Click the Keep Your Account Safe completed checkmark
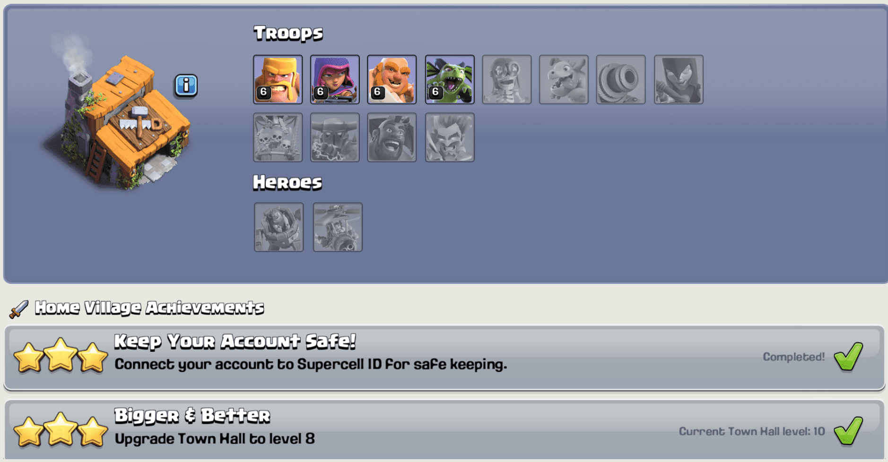Viewport: 888px width, 462px height. [x=848, y=357]
